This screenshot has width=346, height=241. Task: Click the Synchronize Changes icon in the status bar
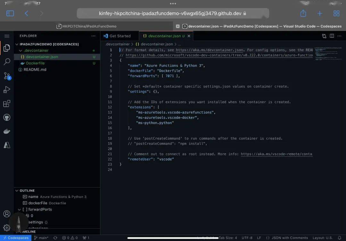(55, 238)
